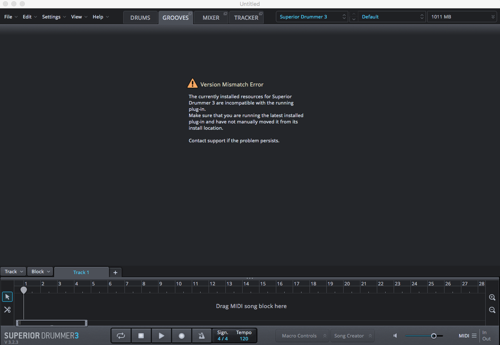This screenshot has height=345, width=500.
Task: Select the arrow pointer tool
Action: [7, 297]
